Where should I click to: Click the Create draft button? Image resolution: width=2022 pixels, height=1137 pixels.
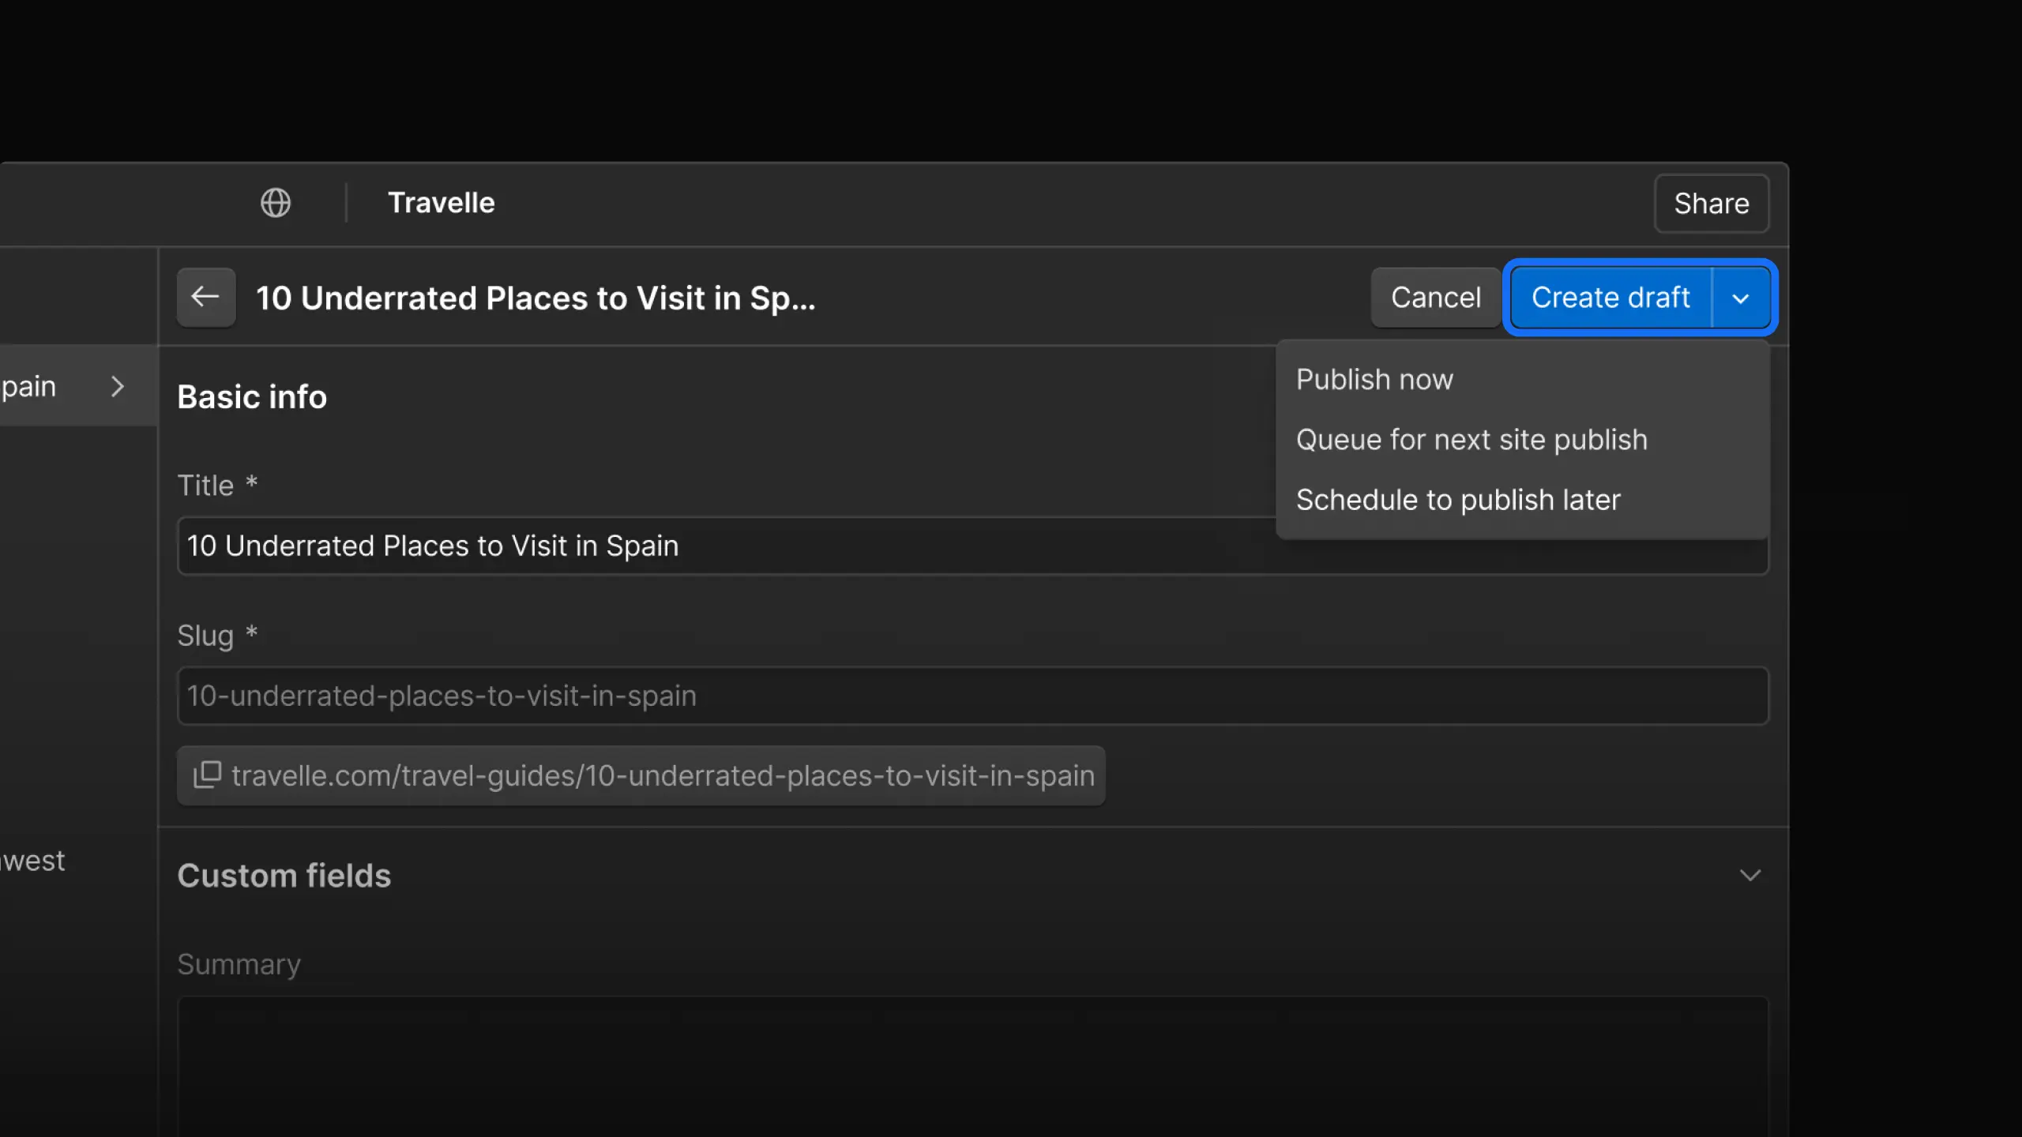1610,298
